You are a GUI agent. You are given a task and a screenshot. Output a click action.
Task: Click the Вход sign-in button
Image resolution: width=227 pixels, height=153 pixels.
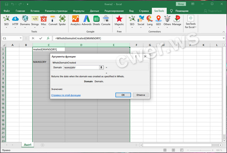tap(181, 4)
